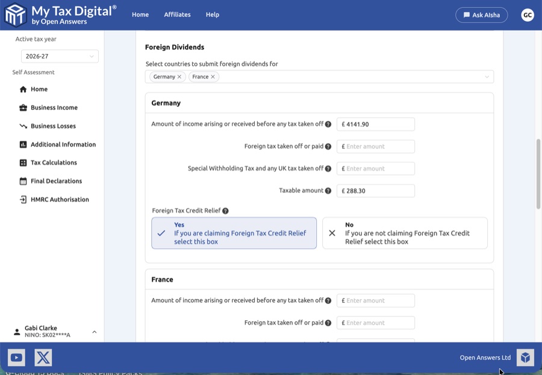This screenshot has height=375, width=542.
Task: Open the Ask Aisha chat button
Action: (481, 15)
